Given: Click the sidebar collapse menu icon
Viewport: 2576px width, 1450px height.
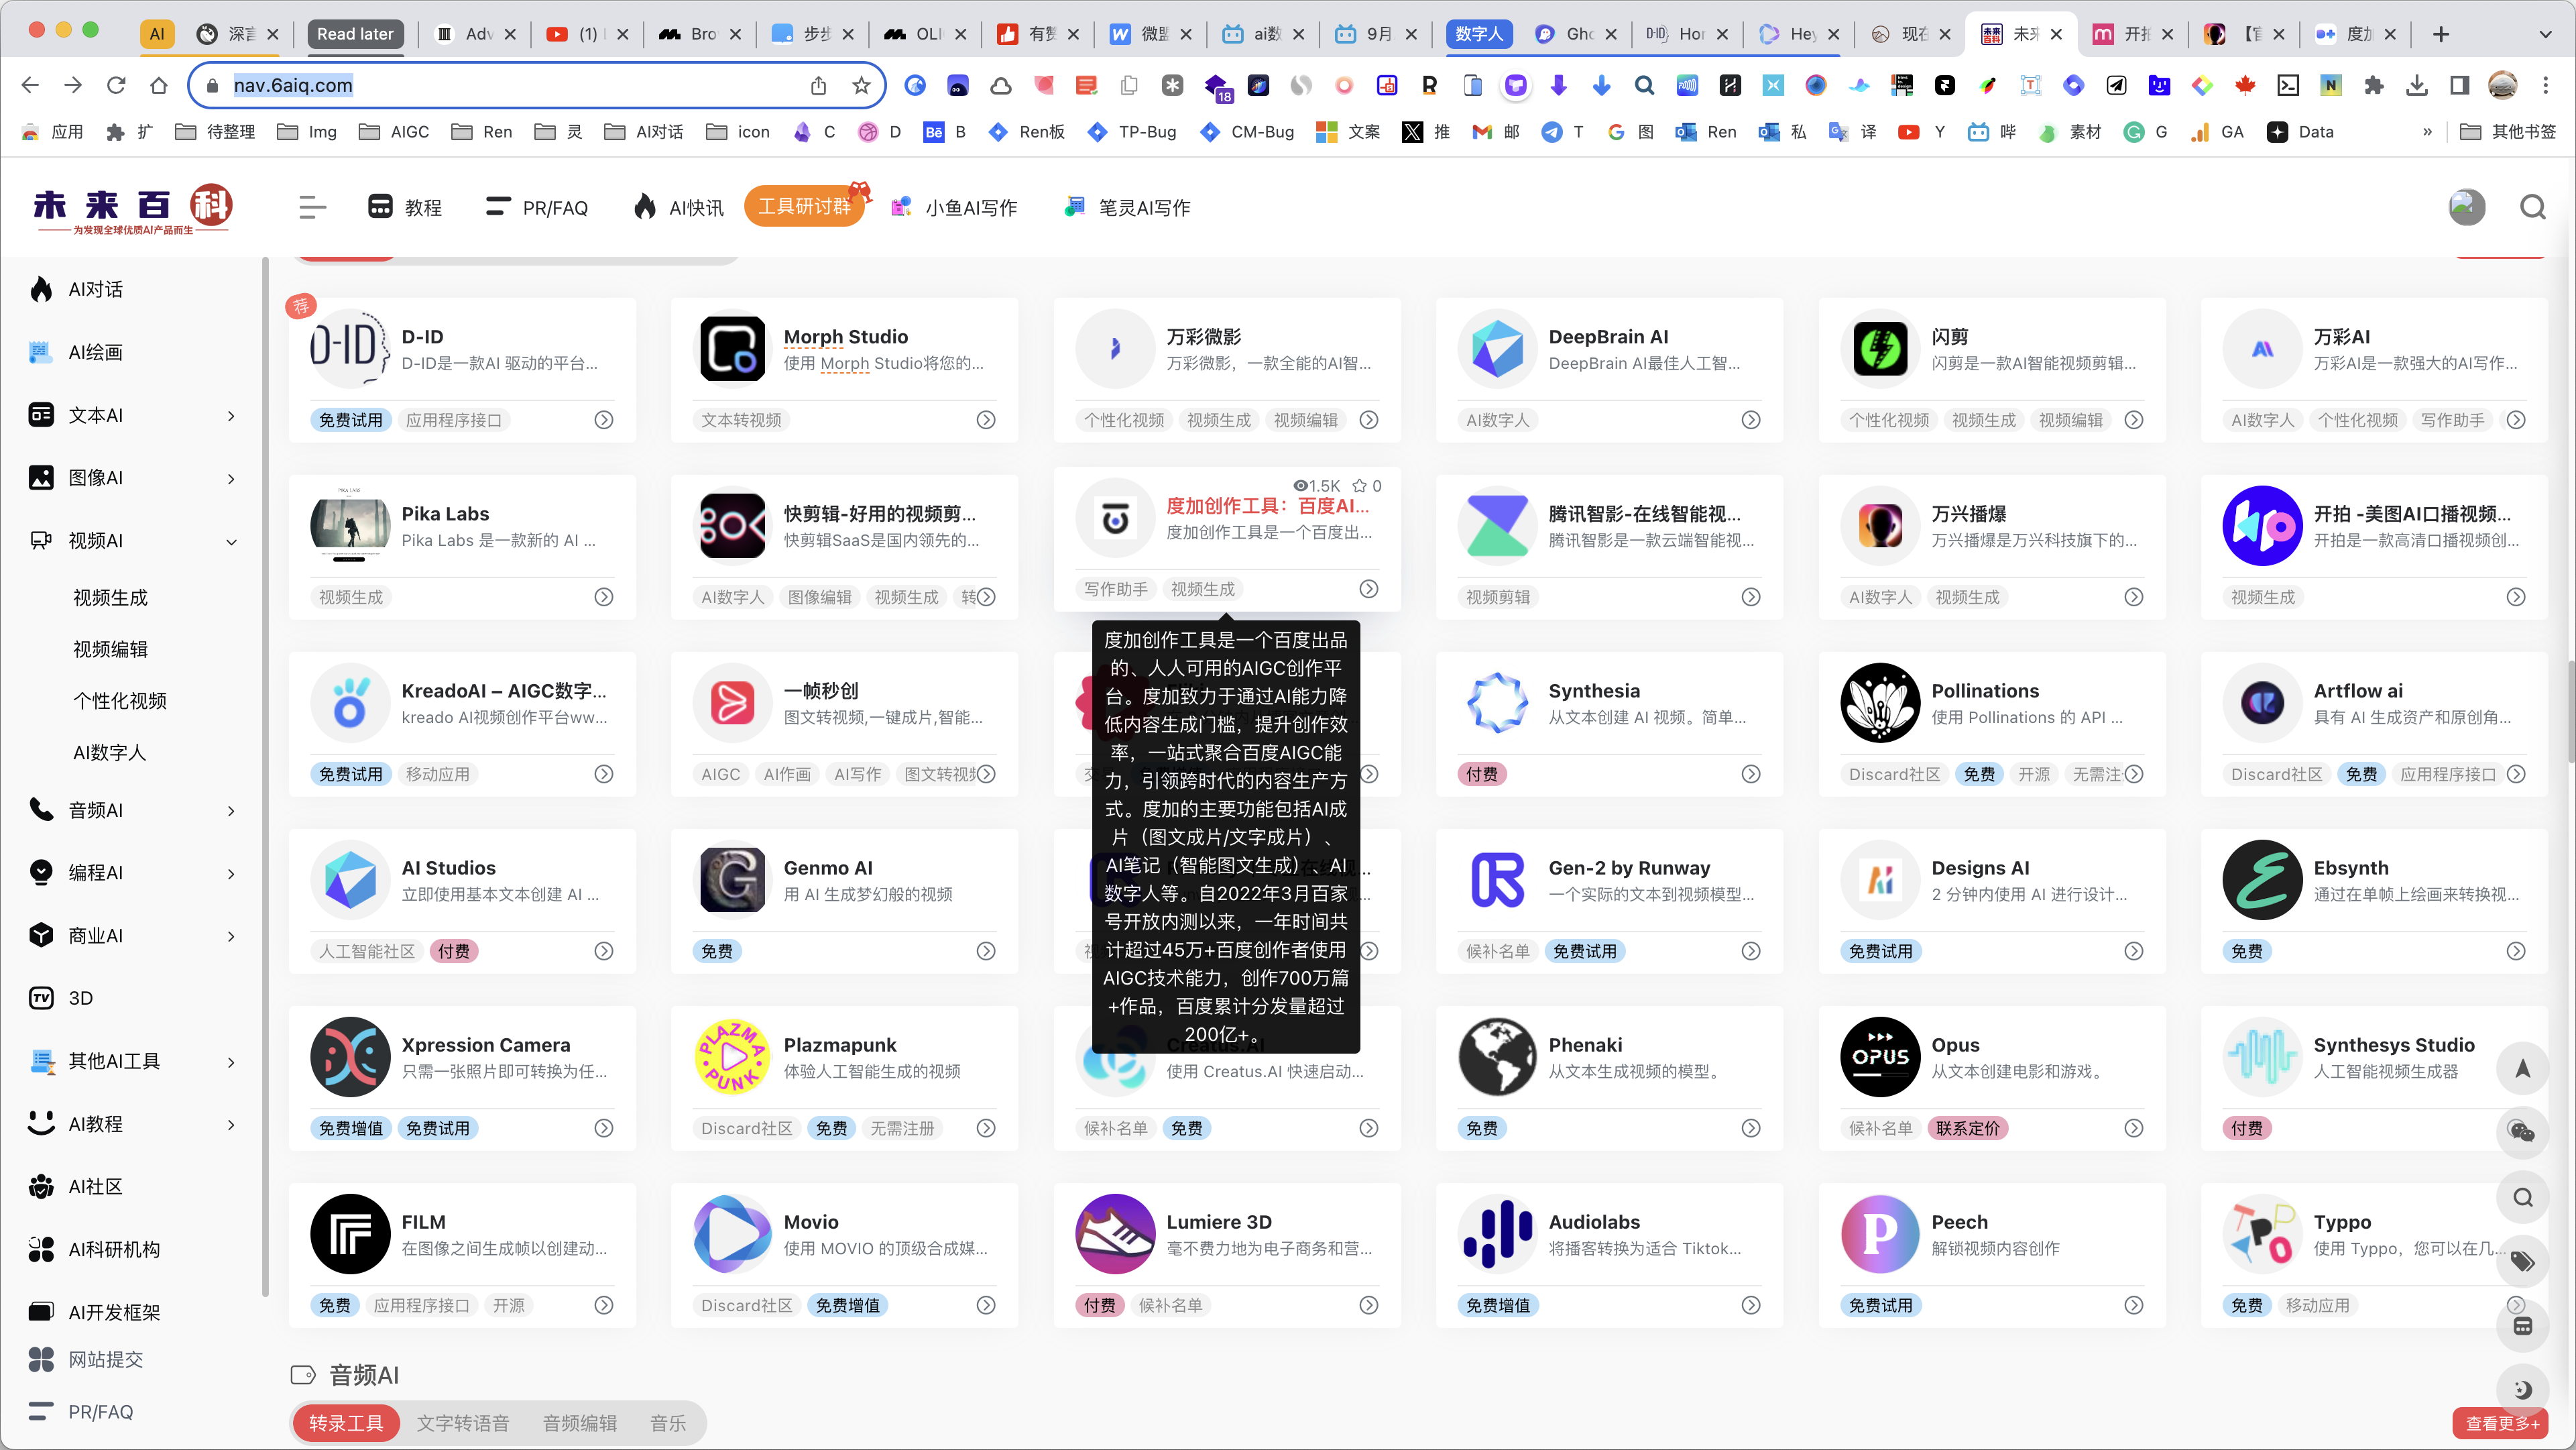Looking at the screenshot, I should coord(312,207).
